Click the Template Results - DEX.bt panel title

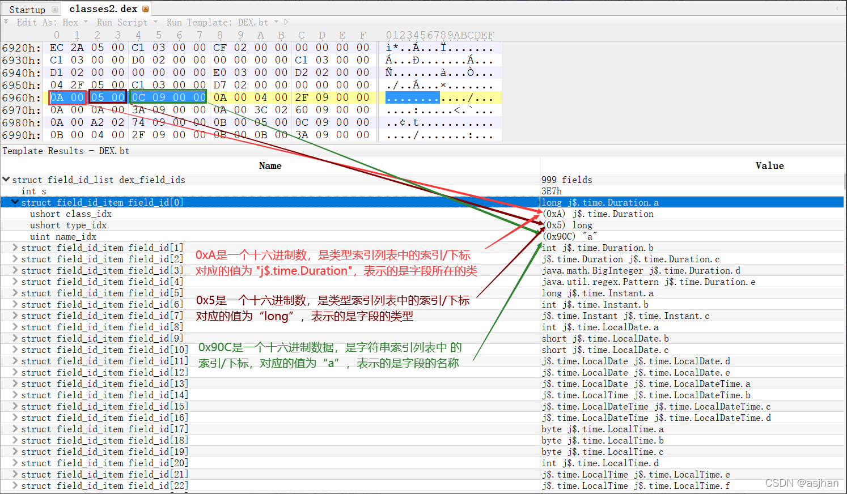[x=66, y=151]
